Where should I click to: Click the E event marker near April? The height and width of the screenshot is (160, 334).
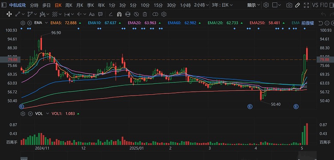(250, 106)
